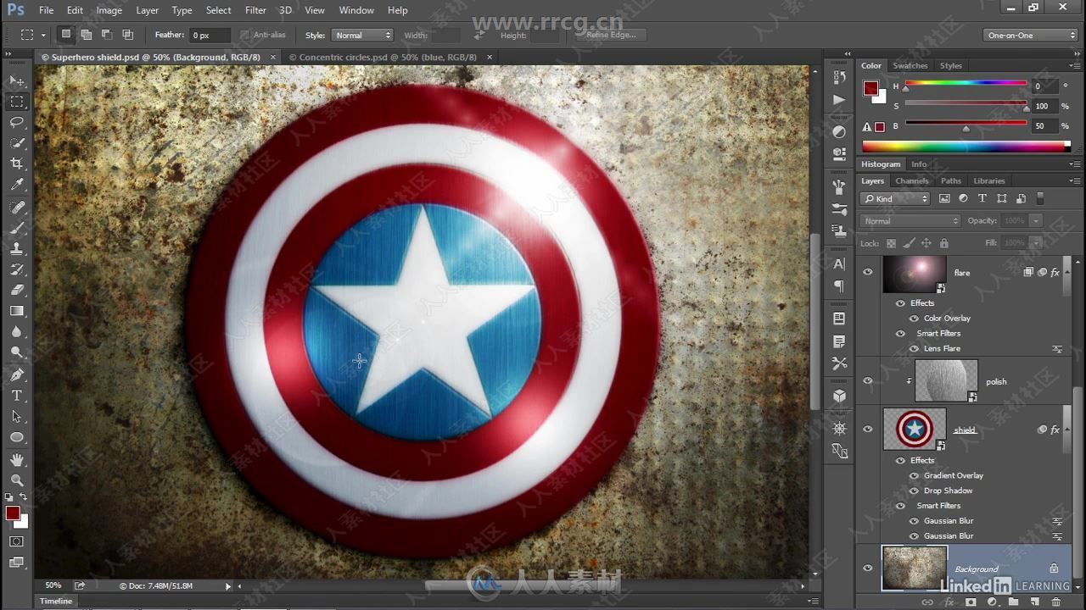Open the Actions panel play icon
Screen dimensions: 1086x610
(x=839, y=100)
